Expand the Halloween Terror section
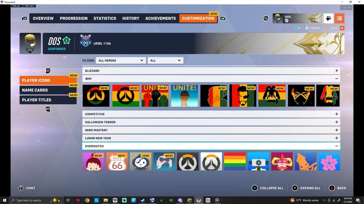The width and height of the screenshot is (364, 204). 211,122
